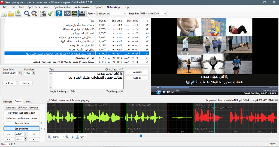
Task: Expand the subtitle Format dropdown
Action: pos(111,14)
